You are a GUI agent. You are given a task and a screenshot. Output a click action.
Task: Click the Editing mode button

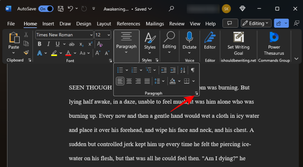[x=256, y=23]
